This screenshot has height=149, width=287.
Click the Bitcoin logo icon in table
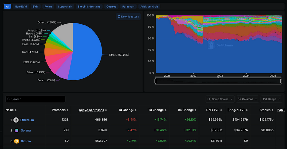(x=16, y=141)
